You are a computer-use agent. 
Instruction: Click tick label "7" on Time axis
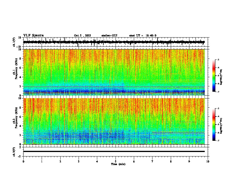coord(152,161)
